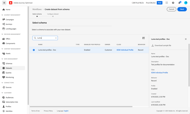
Task: Open Privacy Policy link
Action: click(x=48, y=111)
